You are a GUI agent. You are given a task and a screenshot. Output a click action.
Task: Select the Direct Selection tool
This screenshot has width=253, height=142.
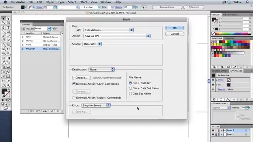click(x=8, y=19)
